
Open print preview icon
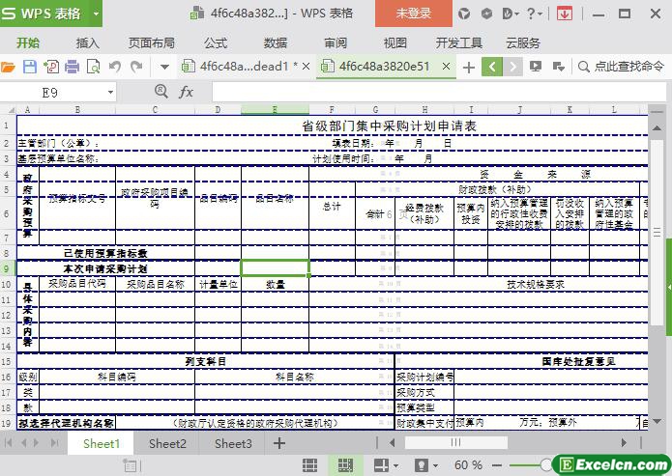[x=93, y=67]
